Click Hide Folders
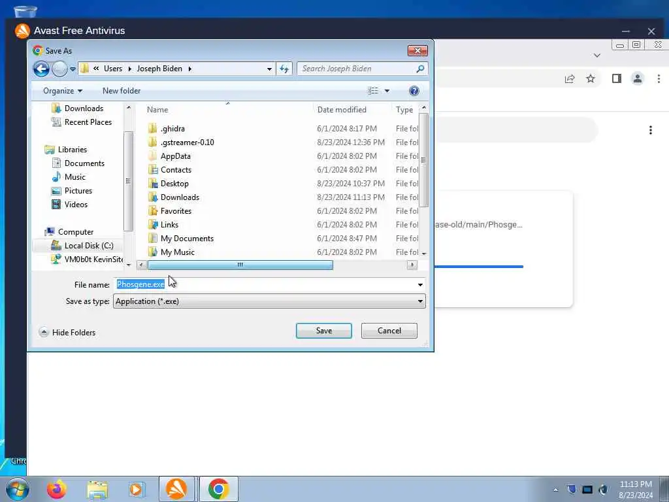 pos(67,333)
